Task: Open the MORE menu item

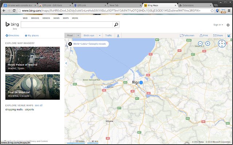Action: pos(75,18)
